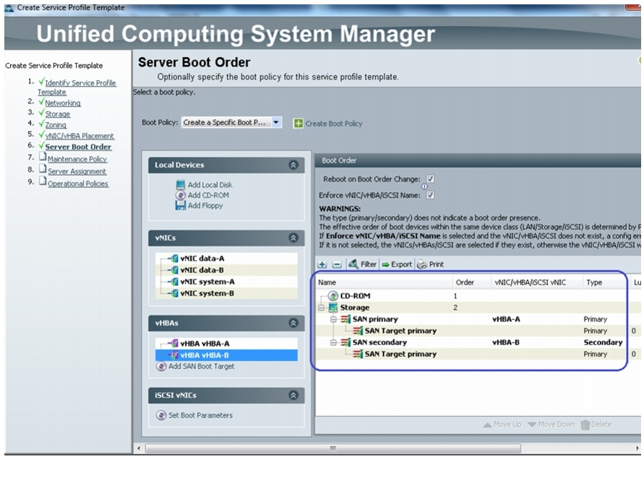644x478 pixels.
Task: Go to vNIC/vHBA Placement step
Action: pyautogui.click(x=80, y=136)
